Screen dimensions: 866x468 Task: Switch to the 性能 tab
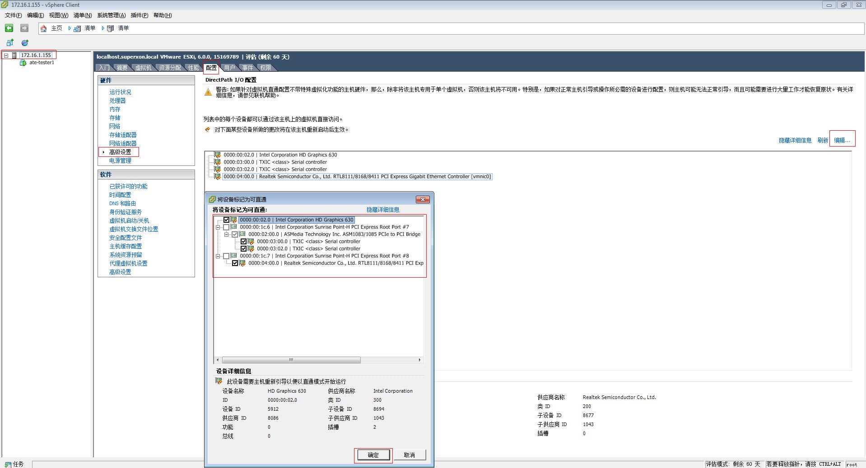click(193, 68)
